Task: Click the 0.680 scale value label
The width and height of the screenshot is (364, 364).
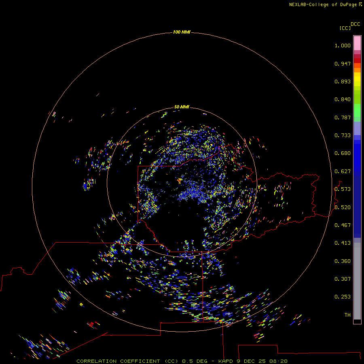Action: pyautogui.click(x=343, y=153)
